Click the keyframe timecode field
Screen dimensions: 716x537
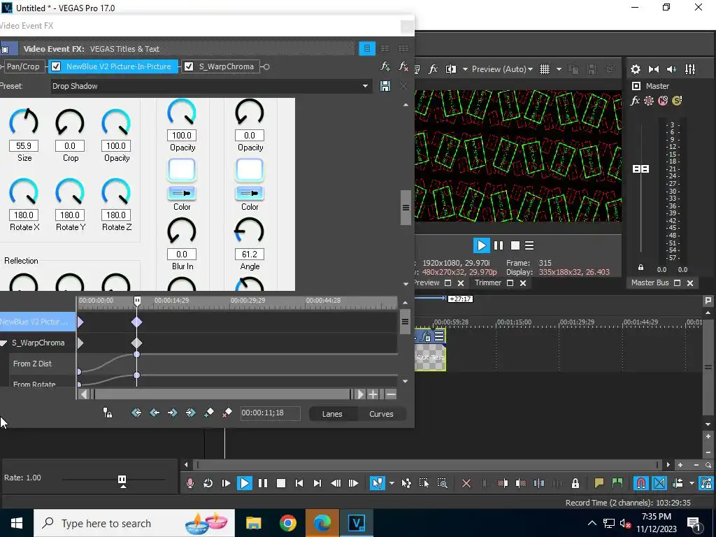click(x=271, y=413)
